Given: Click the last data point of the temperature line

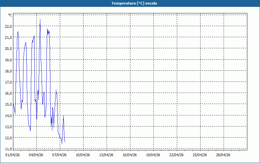Looking at the screenshot, I should click(x=65, y=142).
